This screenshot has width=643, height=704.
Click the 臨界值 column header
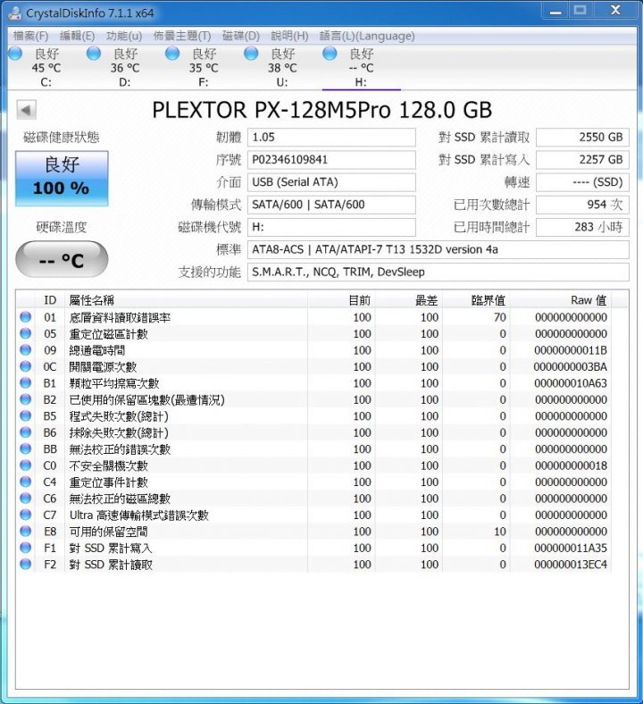pos(476,300)
